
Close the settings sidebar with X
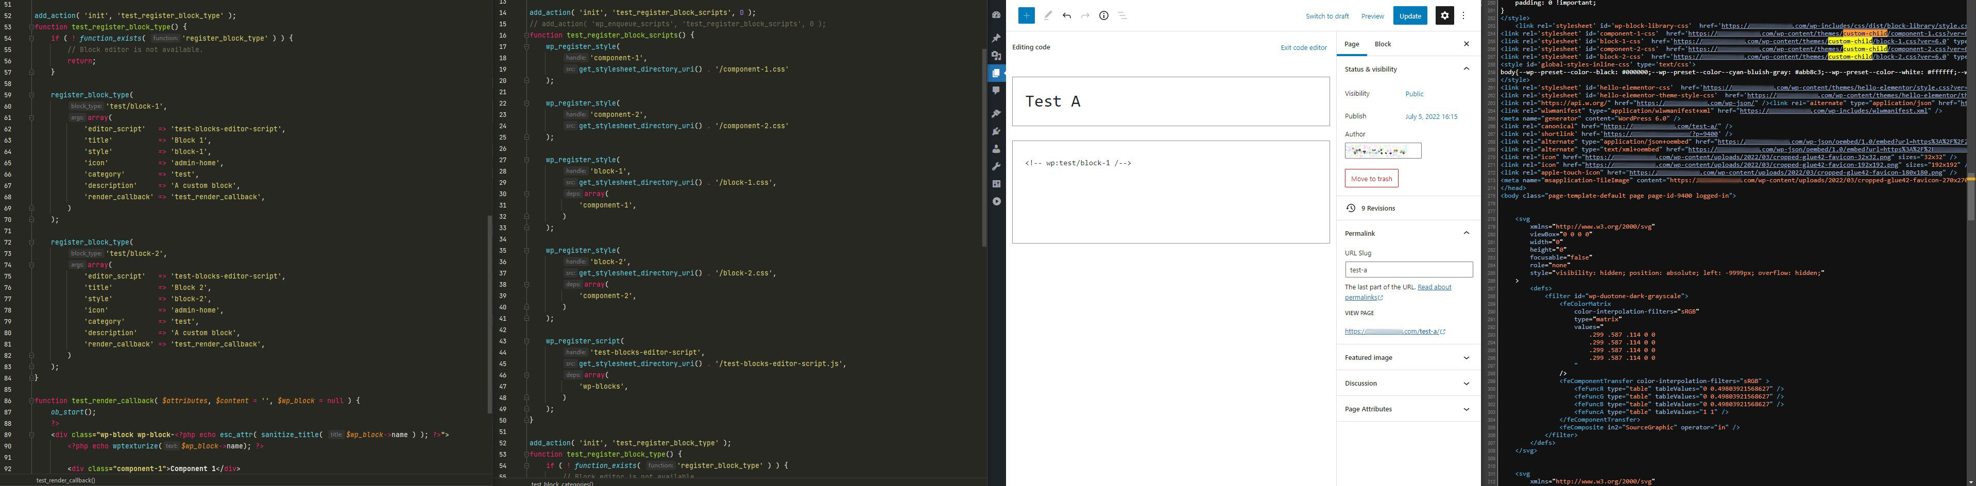1466,44
